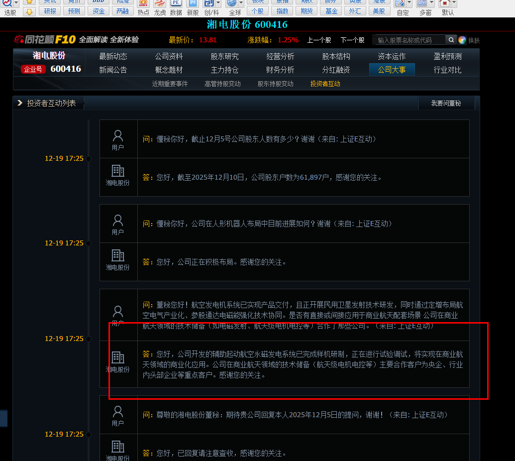Screen dimensions: 515x461
Task: Switch to 近期重要事件 sub-tab
Action: pyautogui.click(x=170, y=84)
